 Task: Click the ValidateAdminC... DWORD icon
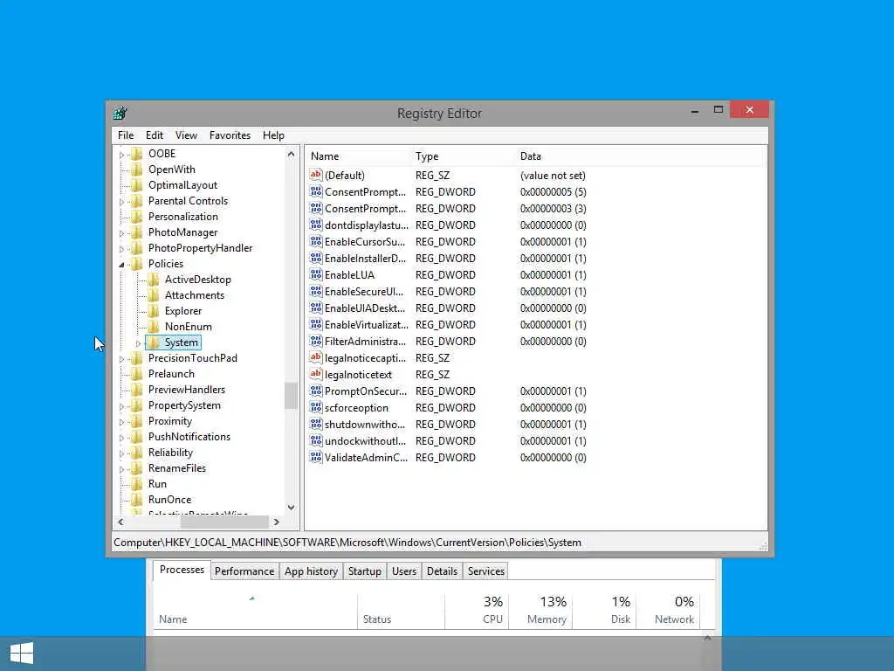[x=316, y=456]
